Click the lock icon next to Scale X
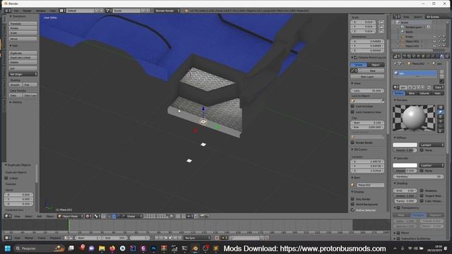The width and height of the screenshot is (452, 254). [x=381, y=22]
